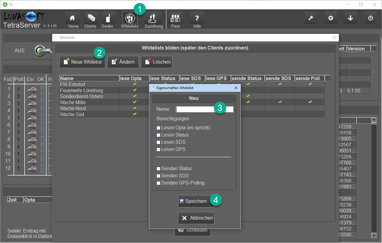
Task: Save the whitelist with Speichern
Action: pyautogui.click(x=196, y=201)
